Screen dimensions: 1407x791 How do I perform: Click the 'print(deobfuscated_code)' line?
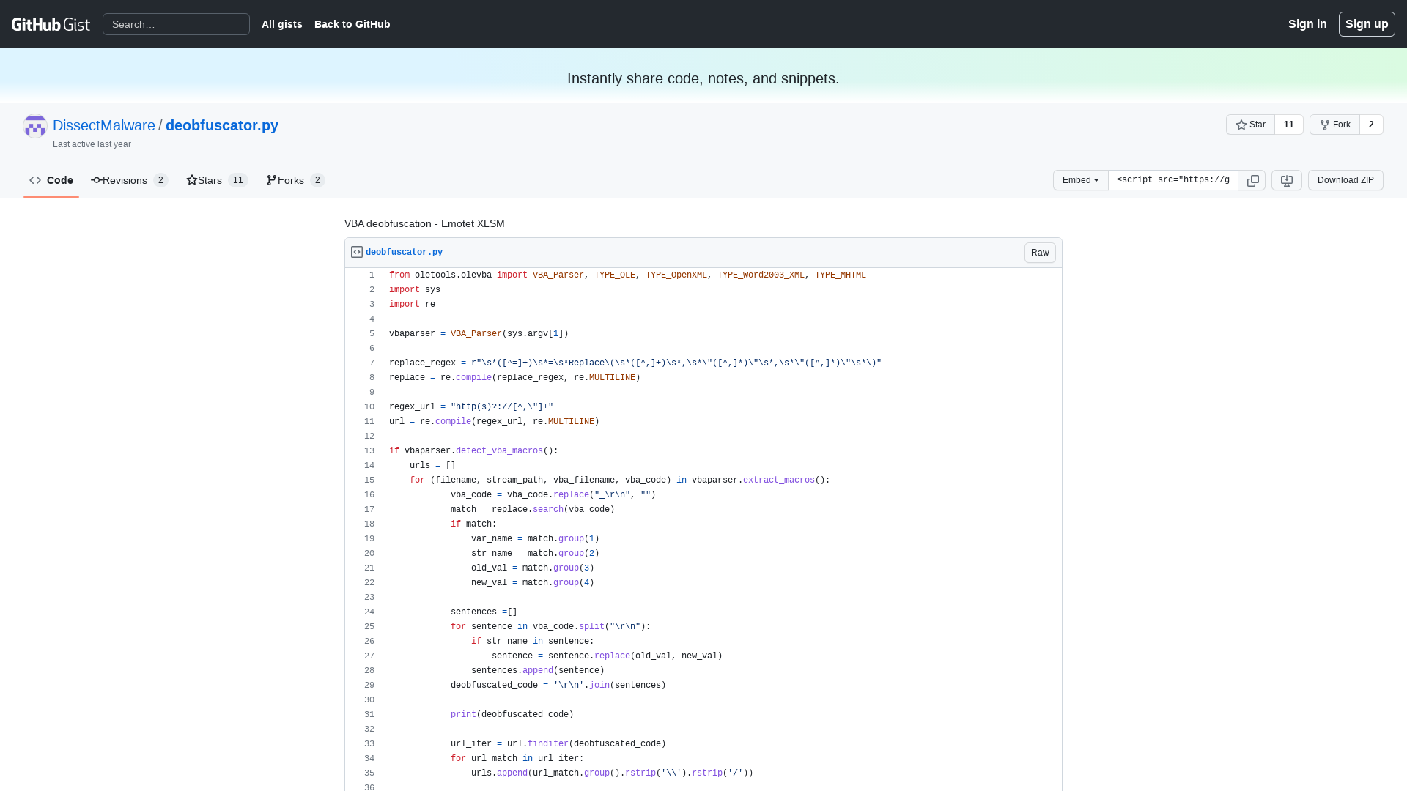coord(512,715)
